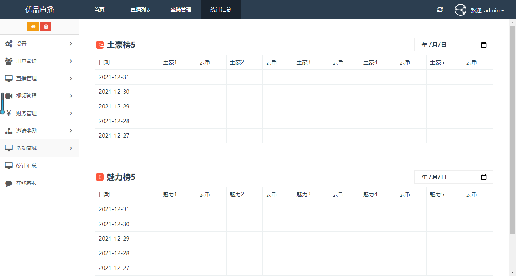Click the orange home icon button
The image size is (516, 276).
click(x=33, y=27)
